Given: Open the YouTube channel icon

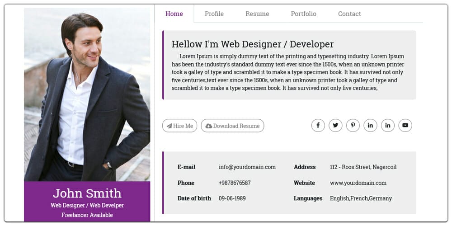Looking at the screenshot, I should coord(405,125).
